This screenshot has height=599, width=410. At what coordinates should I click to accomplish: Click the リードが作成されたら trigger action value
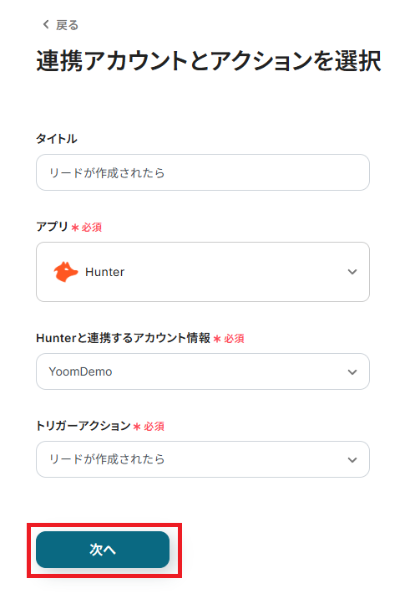coord(107,459)
